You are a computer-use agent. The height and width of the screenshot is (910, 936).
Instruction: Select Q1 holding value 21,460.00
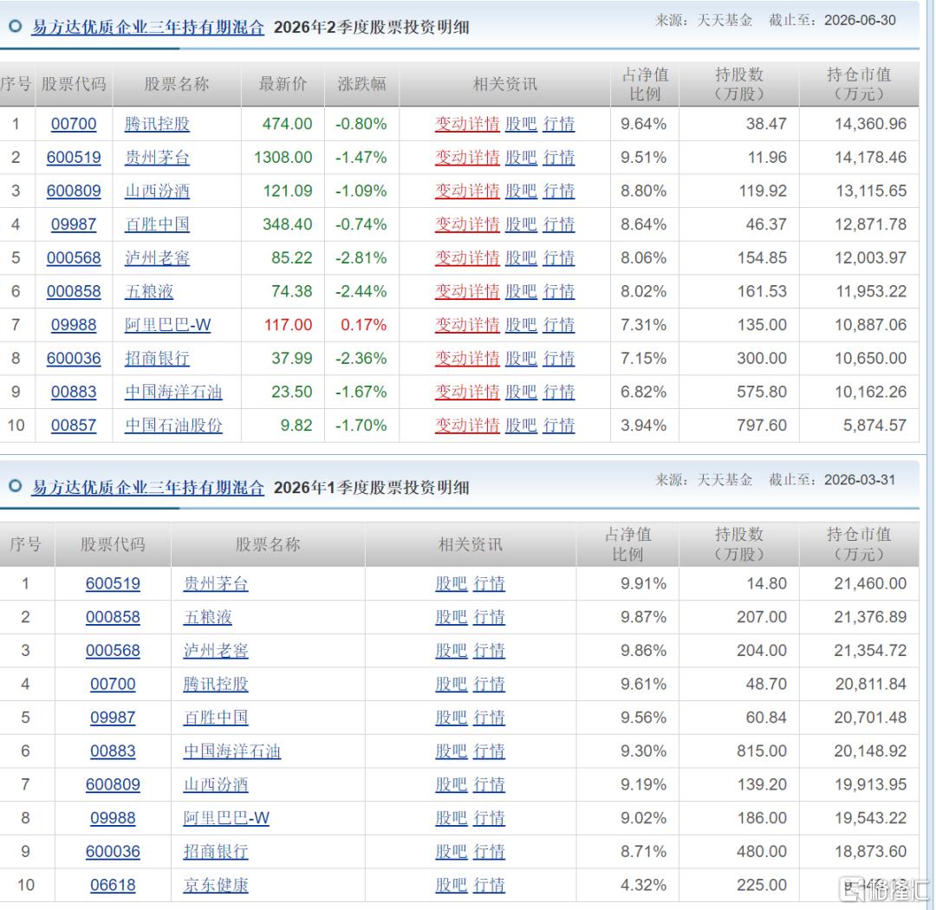(870, 583)
